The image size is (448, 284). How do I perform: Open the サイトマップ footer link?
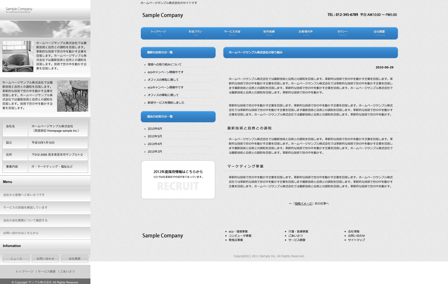coord(356,240)
